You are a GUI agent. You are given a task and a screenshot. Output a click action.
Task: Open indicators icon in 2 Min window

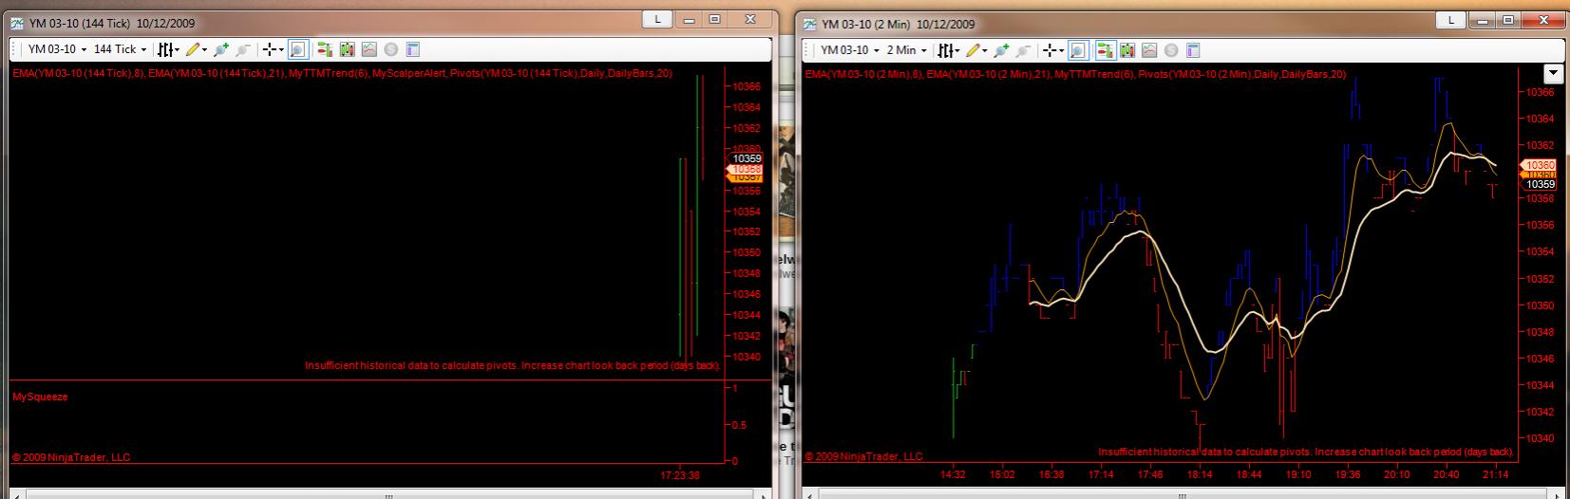coord(1149,50)
